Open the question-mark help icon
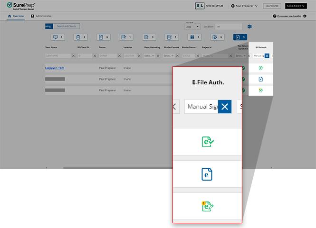The height and width of the screenshot is (228, 316). tap(275, 16)
